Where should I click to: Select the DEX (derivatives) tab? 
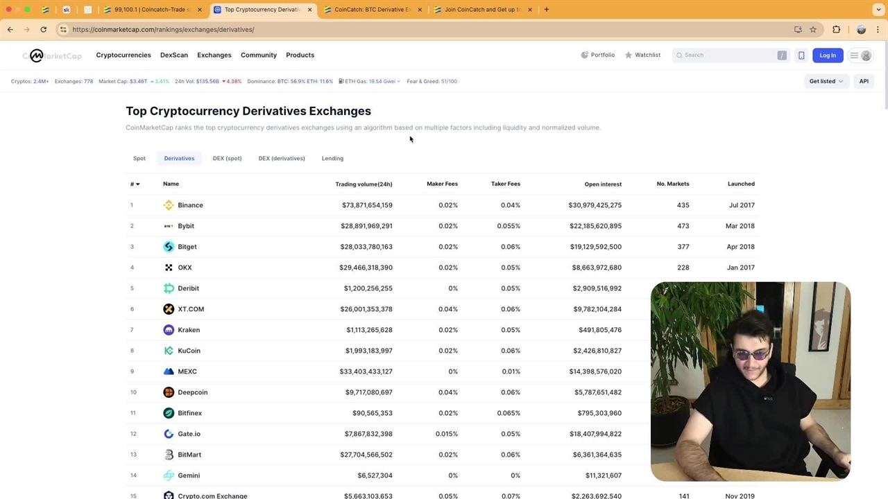tap(281, 158)
